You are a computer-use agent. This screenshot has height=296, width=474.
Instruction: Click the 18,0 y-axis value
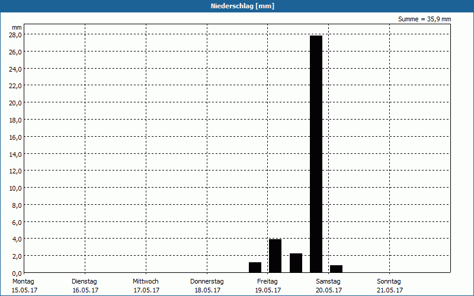coord(15,120)
